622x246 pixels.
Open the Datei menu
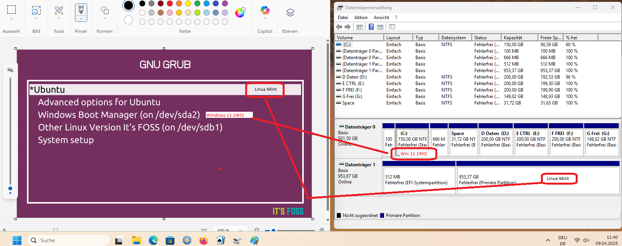(343, 18)
